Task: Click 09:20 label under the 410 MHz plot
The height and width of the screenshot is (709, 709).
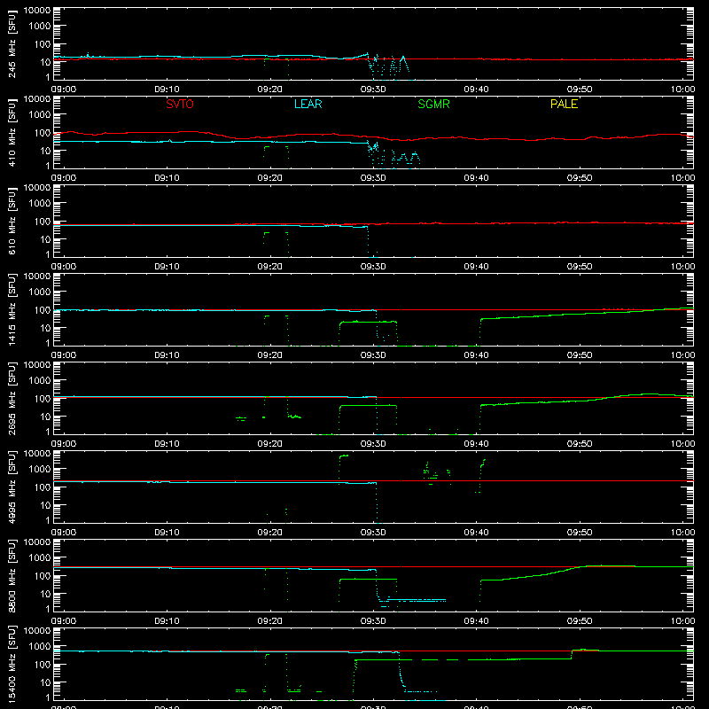Action: click(270, 178)
